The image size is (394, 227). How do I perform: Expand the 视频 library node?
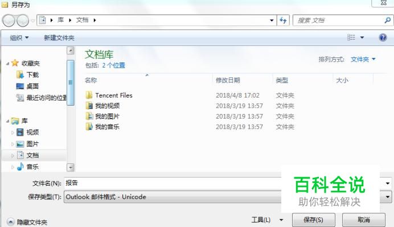pyautogui.click(x=13, y=132)
